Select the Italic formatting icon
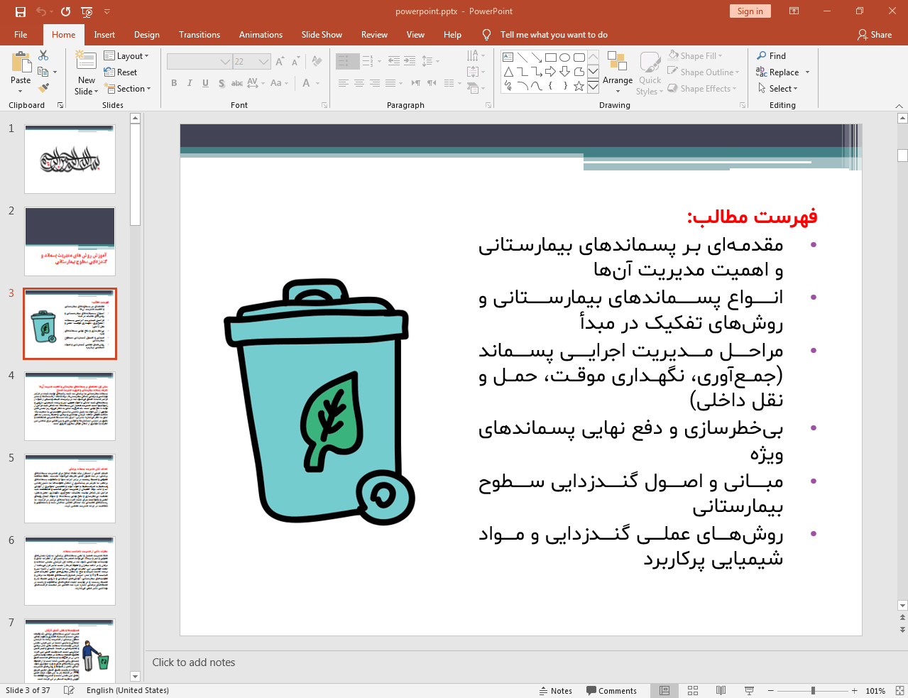The image size is (908, 698). point(189,83)
